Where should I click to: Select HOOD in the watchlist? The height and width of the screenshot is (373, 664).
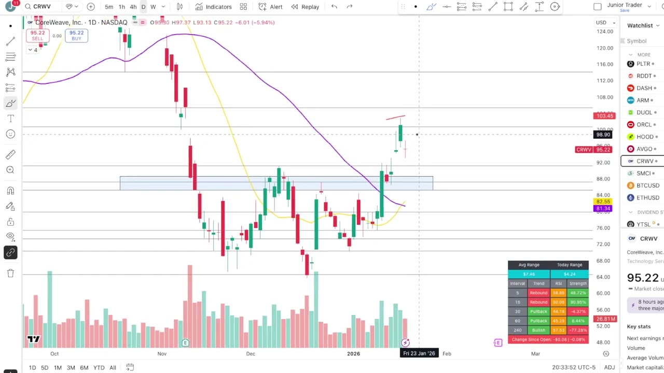pos(643,137)
